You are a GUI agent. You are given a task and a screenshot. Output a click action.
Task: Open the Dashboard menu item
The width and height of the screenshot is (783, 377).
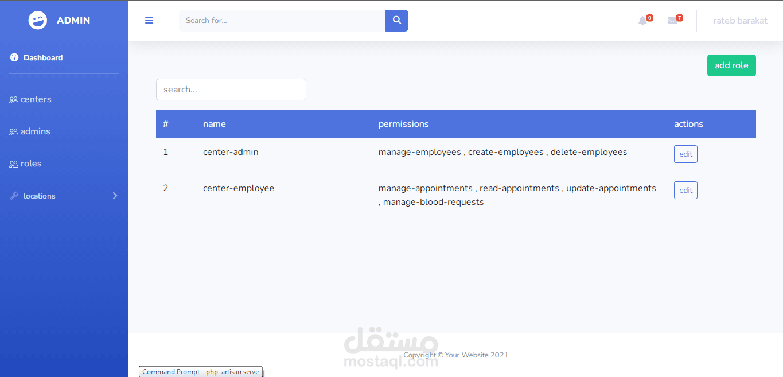point(64,57)
